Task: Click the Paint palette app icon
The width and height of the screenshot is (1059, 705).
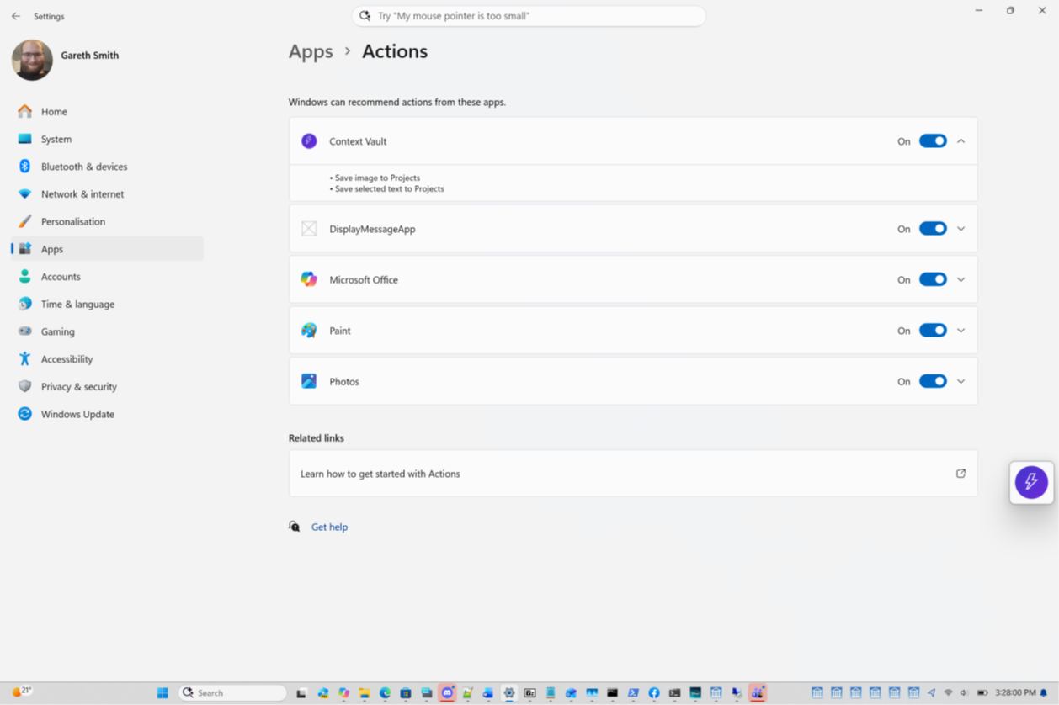Action: tap(309, 331)
